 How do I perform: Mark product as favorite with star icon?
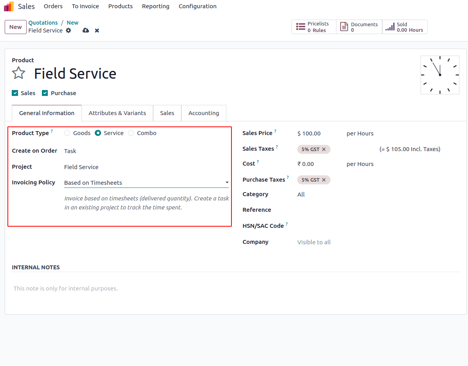18,73
